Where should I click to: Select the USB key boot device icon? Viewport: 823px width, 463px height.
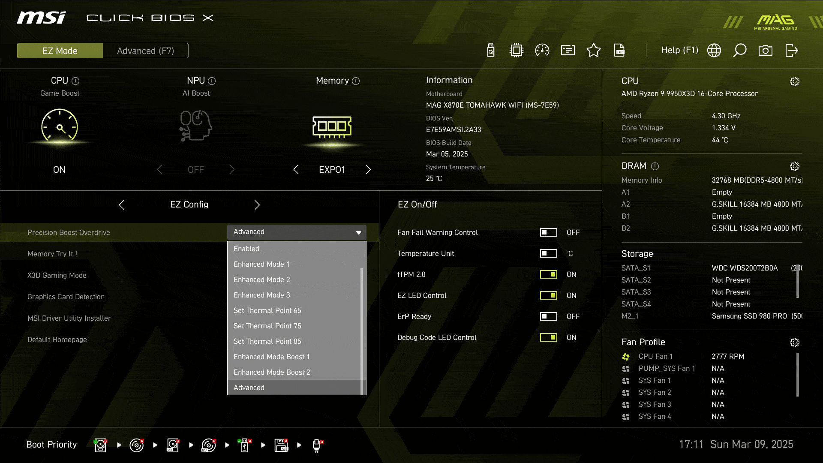point(245,445)
